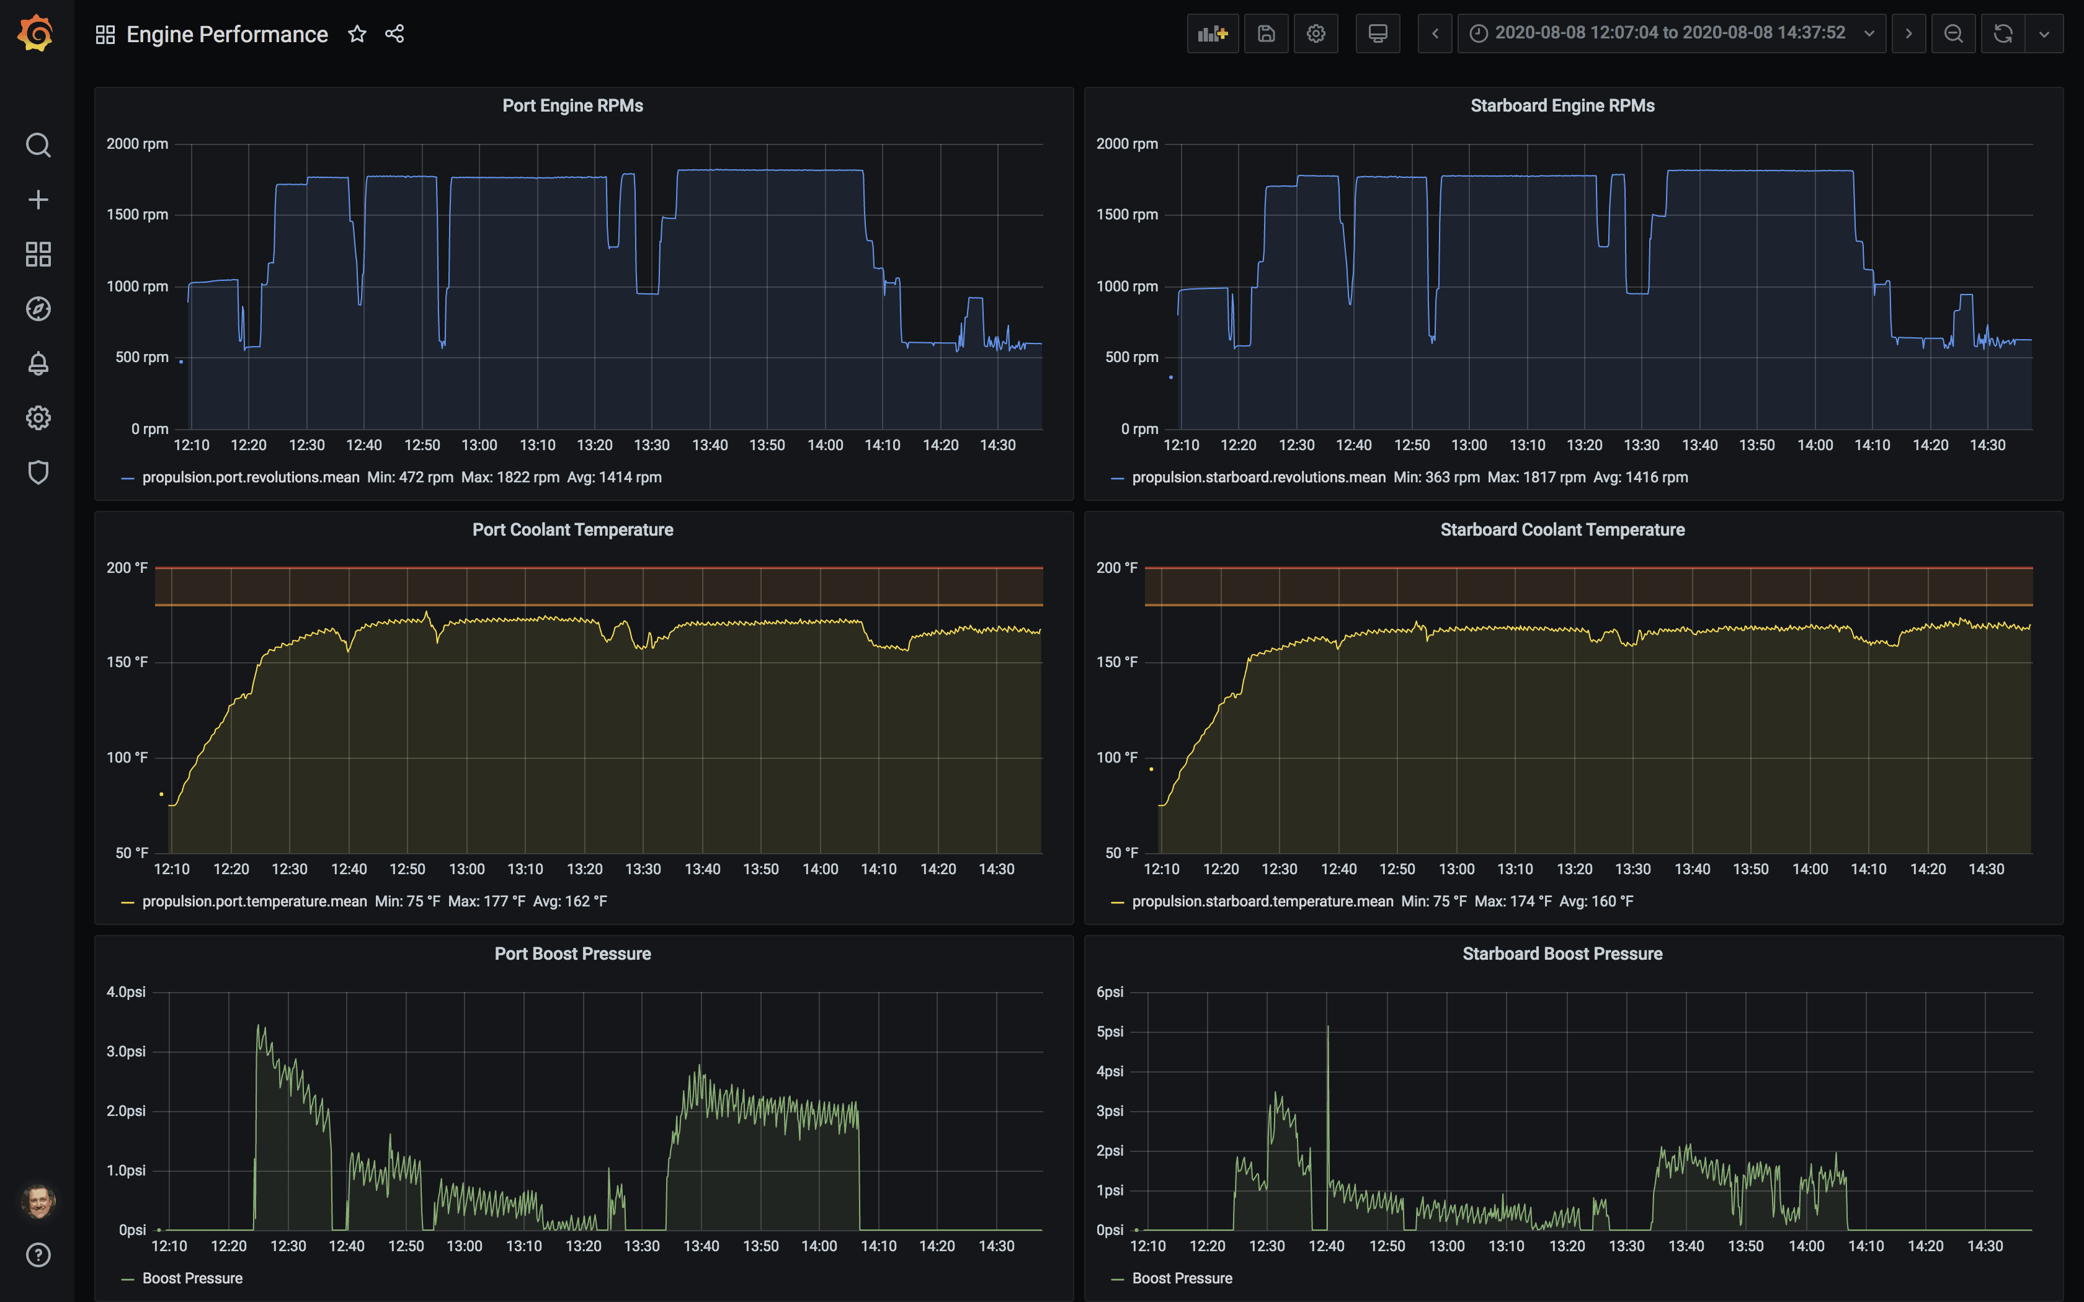
Task: Open the Starboard Boost Pressure panel title menu
Action: pyautogui.click(x=1562, y=954)
